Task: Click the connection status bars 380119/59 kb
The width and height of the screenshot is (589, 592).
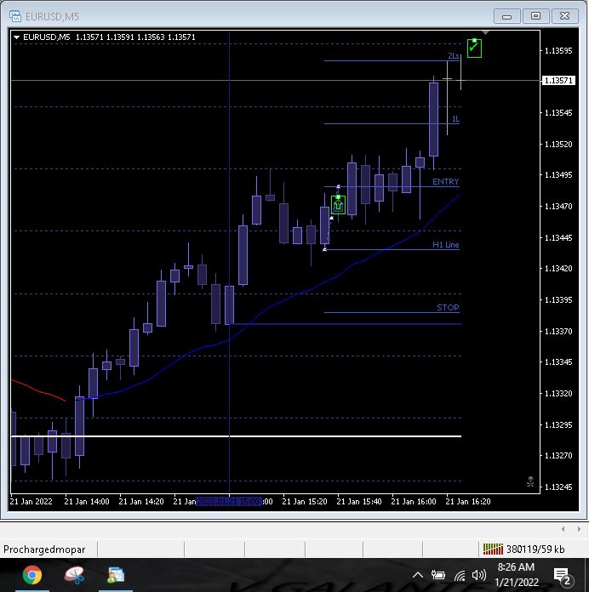Action: [x=524, y=549]
